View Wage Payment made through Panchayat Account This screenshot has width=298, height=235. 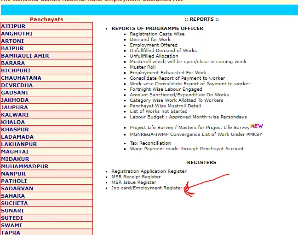187,148
